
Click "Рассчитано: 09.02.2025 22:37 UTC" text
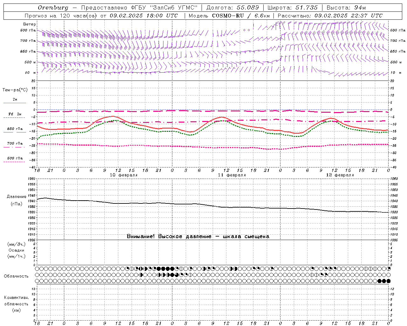pos(330,16)
